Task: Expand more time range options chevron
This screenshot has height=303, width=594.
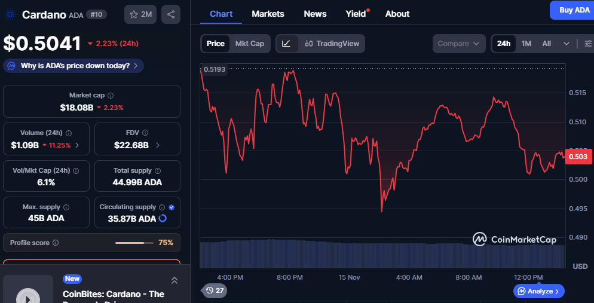Action: 566,44
